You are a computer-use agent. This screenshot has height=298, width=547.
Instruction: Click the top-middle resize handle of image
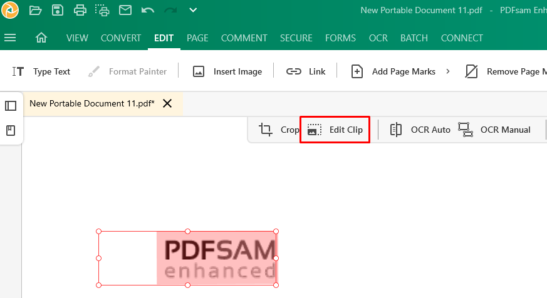(x=188, y=232)
